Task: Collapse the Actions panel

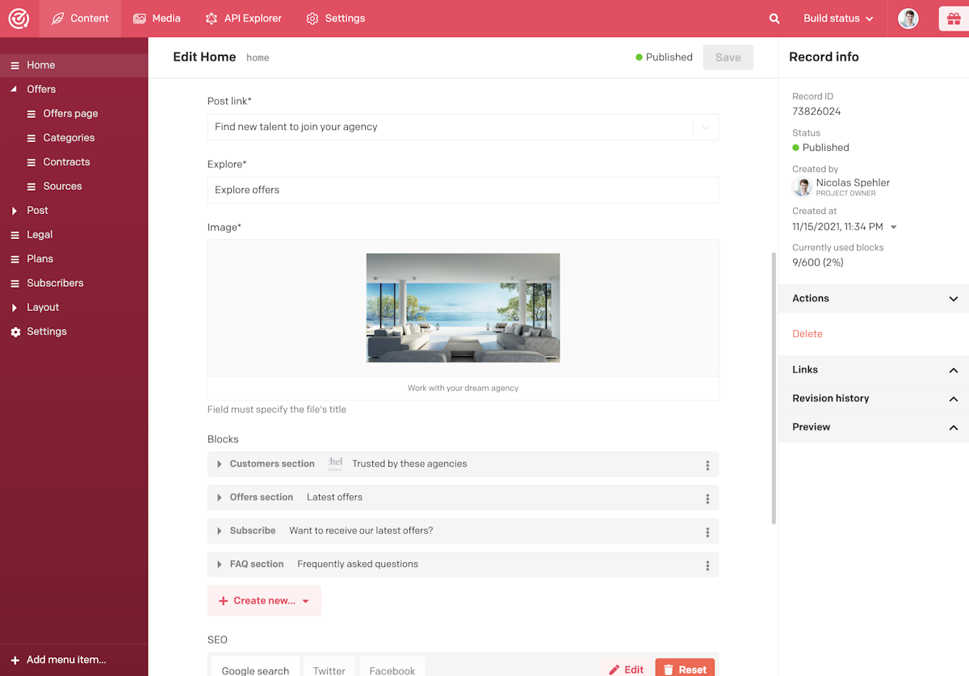Action: [874, 299]
